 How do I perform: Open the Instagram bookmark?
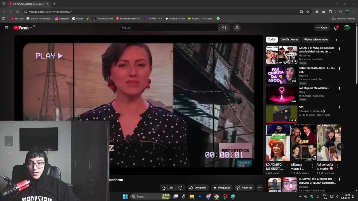(x=62, y=19)
